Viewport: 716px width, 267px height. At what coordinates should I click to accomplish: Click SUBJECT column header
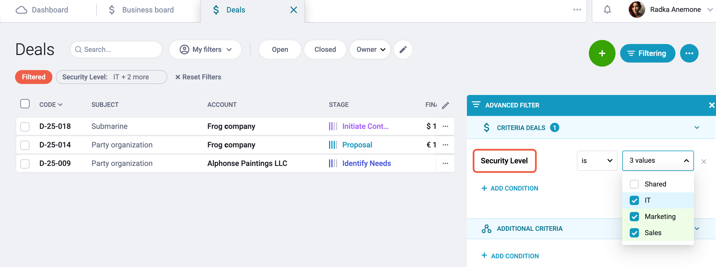(x=105, y=105)
